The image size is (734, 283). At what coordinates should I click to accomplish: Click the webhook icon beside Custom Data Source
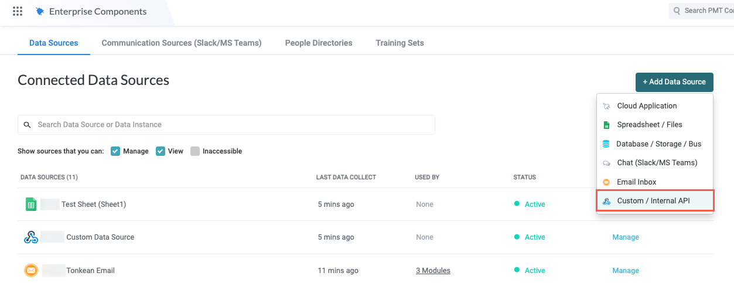click(x=31, y=237)
